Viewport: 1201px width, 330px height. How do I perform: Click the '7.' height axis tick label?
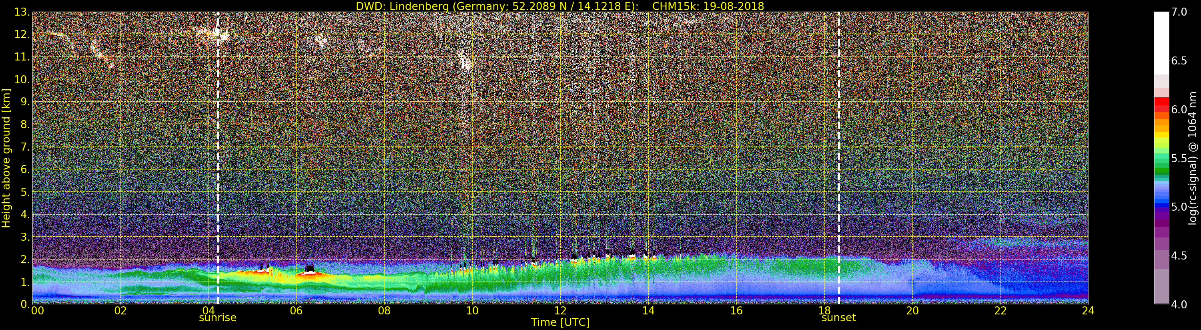coord(25,147)
